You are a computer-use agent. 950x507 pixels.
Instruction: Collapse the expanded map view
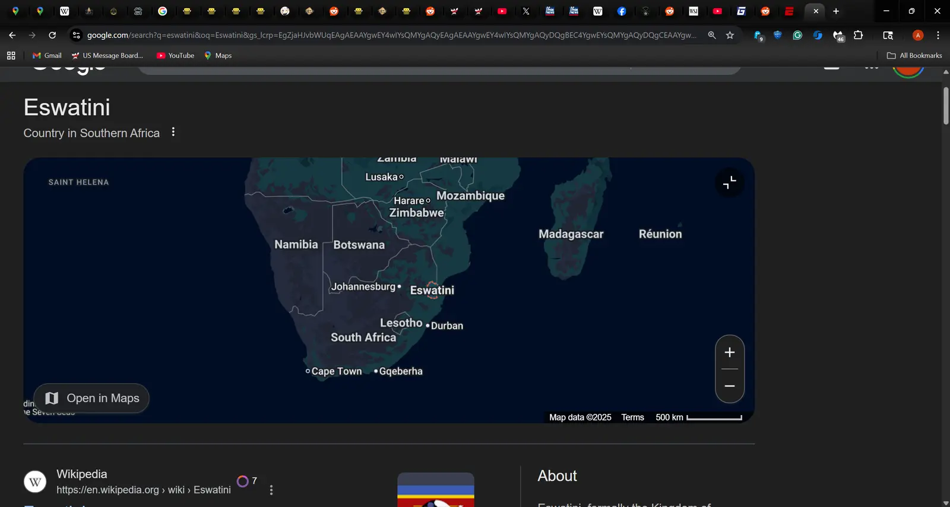pyautogui.click(x=730, y=183)
